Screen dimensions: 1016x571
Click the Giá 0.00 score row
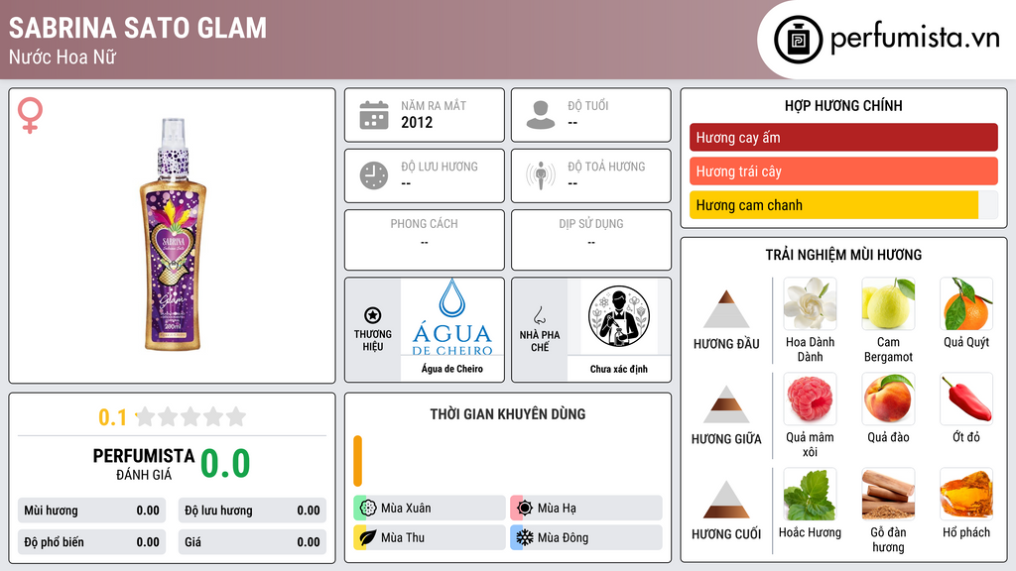[x=252, y=542]
